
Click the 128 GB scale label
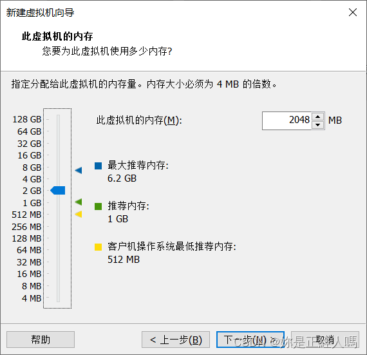tap(27, 119)
